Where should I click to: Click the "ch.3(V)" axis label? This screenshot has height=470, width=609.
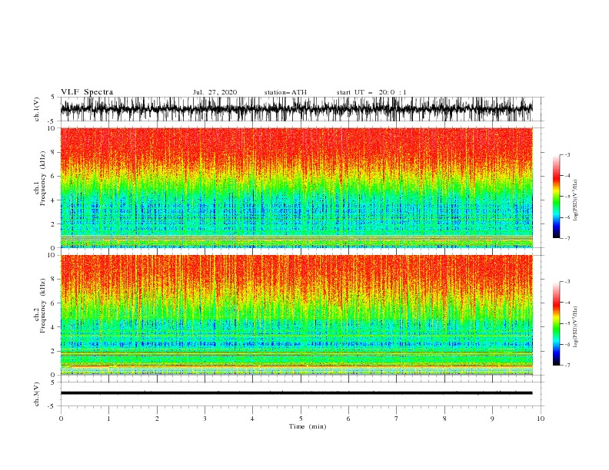37,394
